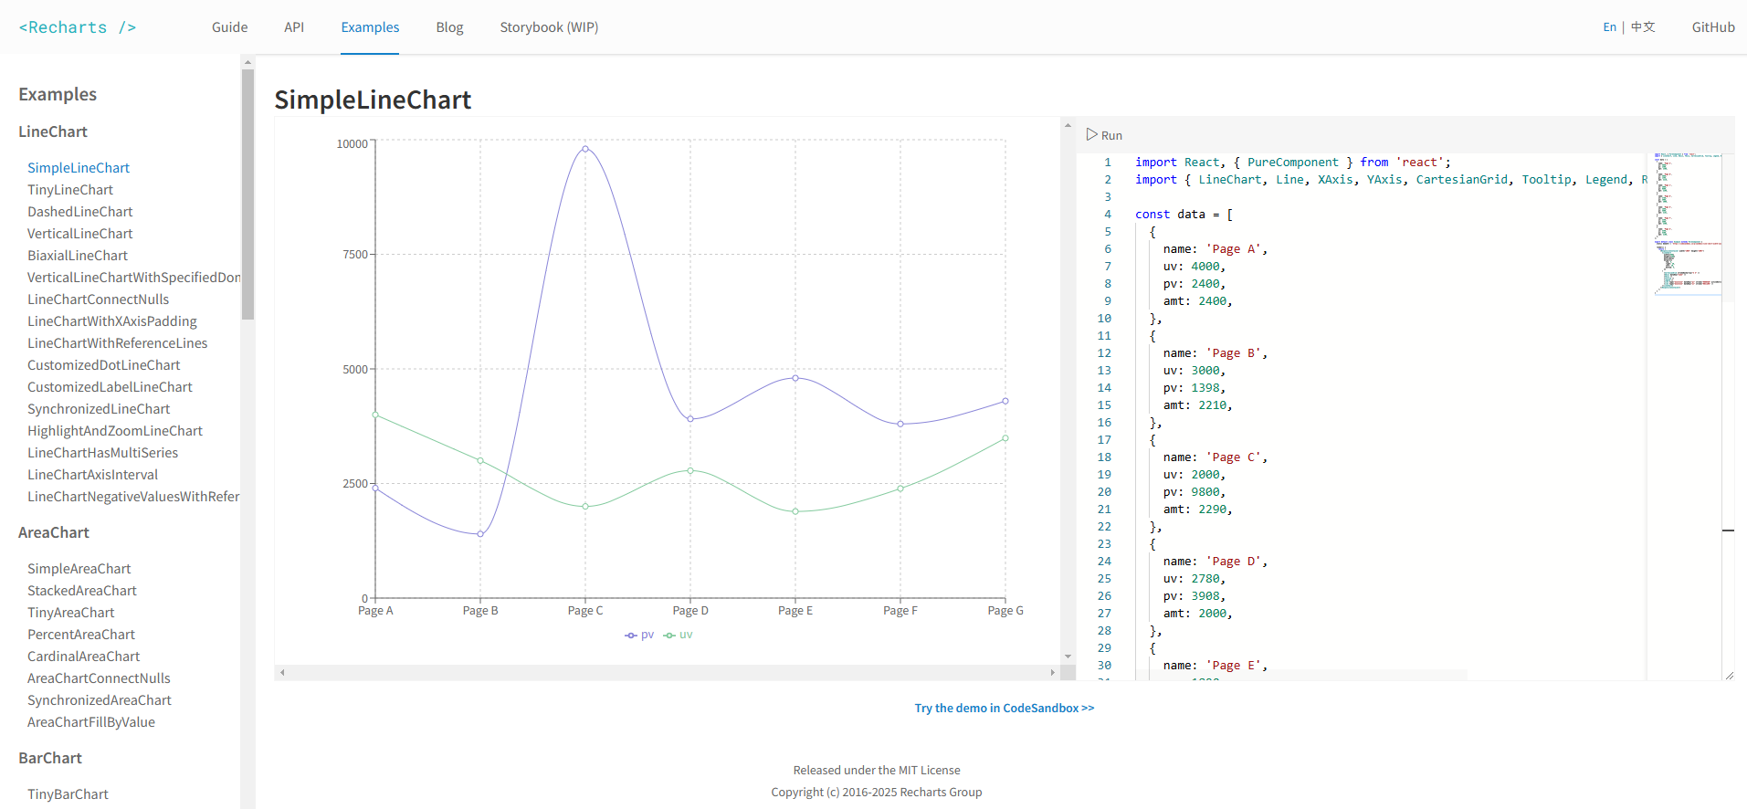Viewport: 1747px width, 809px height.
Task: Click the Page D x-axis label
Action: tap(690, 611)
